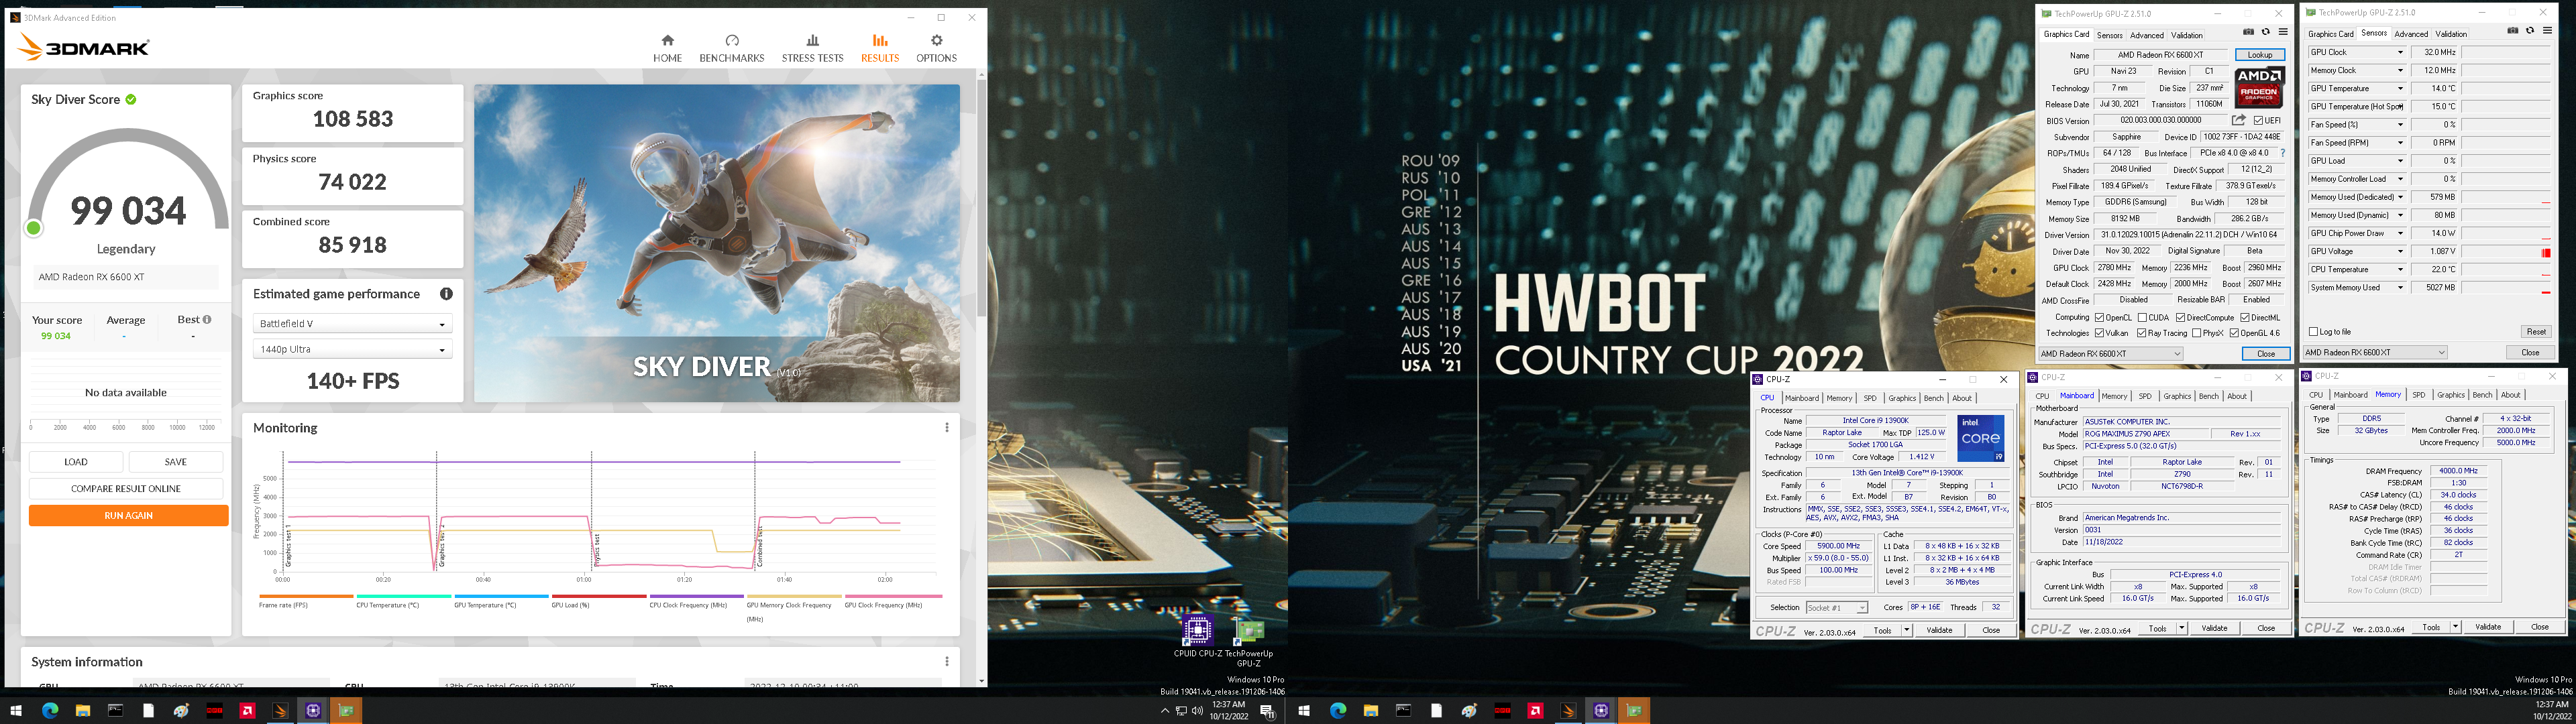Click the green valid-score checkmark beside Sky Diver Score
This screenshot has height=724, width=2576.
(131, 99)
